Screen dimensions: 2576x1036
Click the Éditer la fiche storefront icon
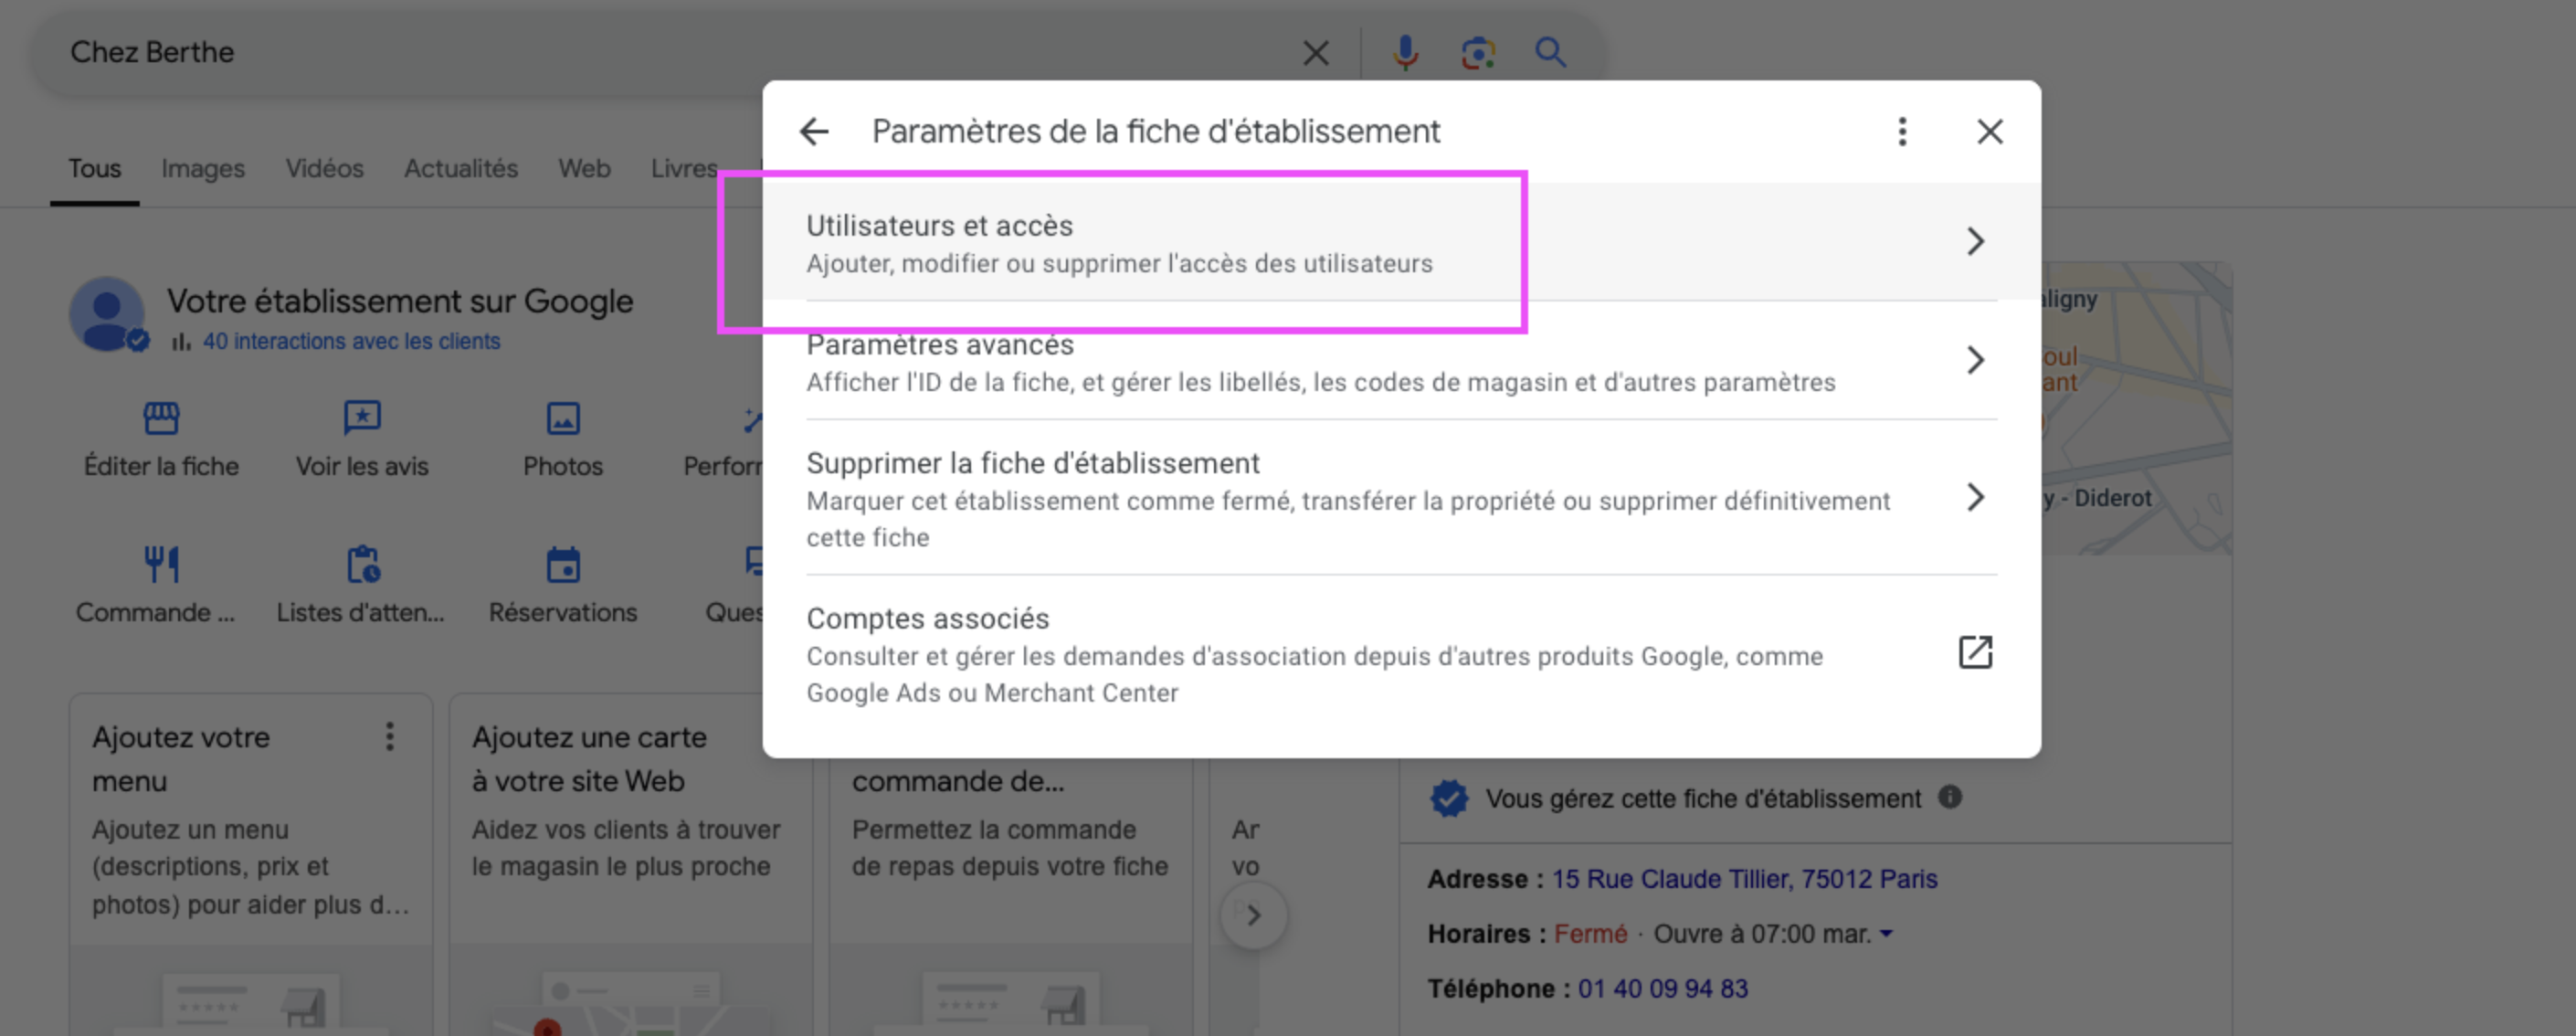[161, 418]
